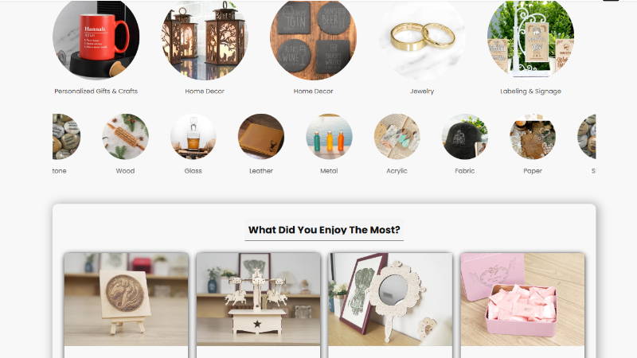The width and height of the screenshot is (637, 358).
Task: Open the Personalized Gifts & Crafts red mug image
Action: (x=96, y=39)
